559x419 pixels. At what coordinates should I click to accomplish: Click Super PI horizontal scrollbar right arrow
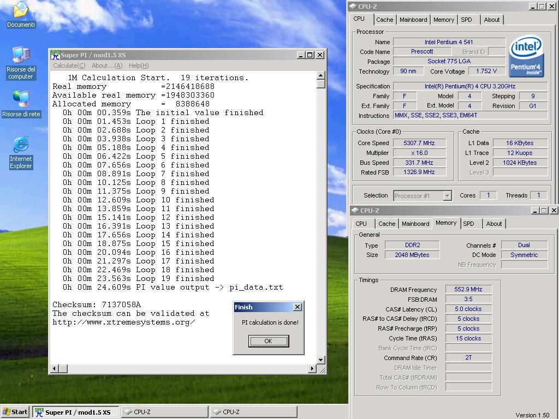[312, 368]
